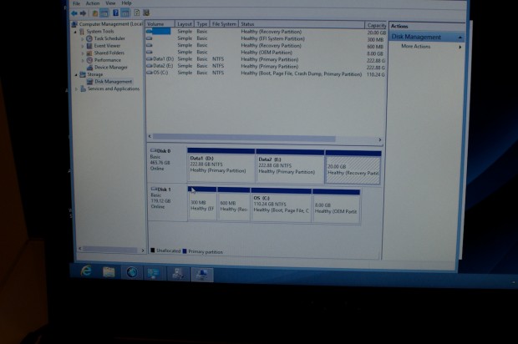The height and width of the screenshot is (344, 518).
Task: Select the Data1 (D:) partition on Disk 0
Action: tap(221, 164)
